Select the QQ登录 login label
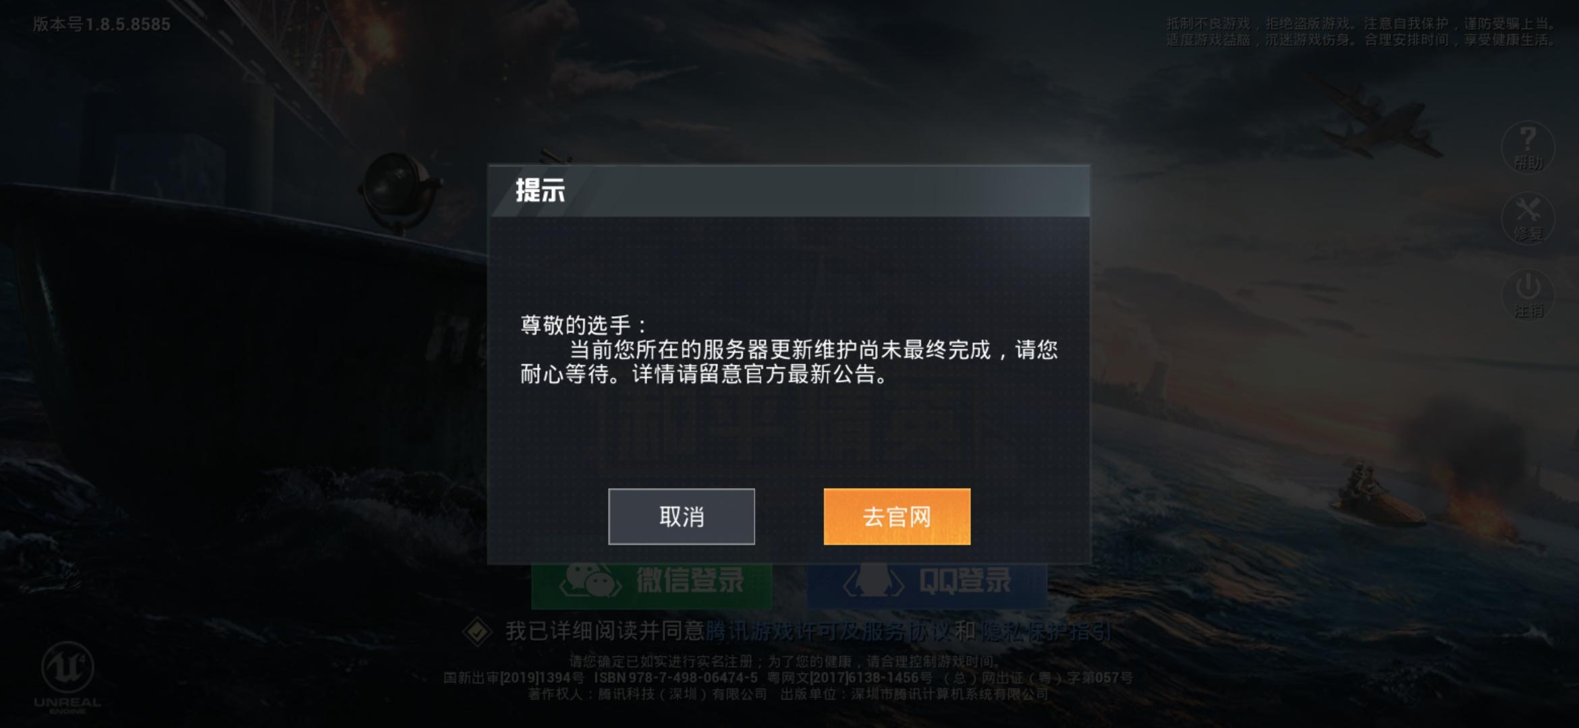The image size is (1579, 728). (965, 580)
